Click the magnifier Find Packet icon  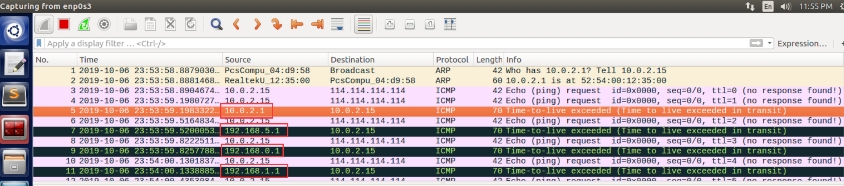pos(216,25)
